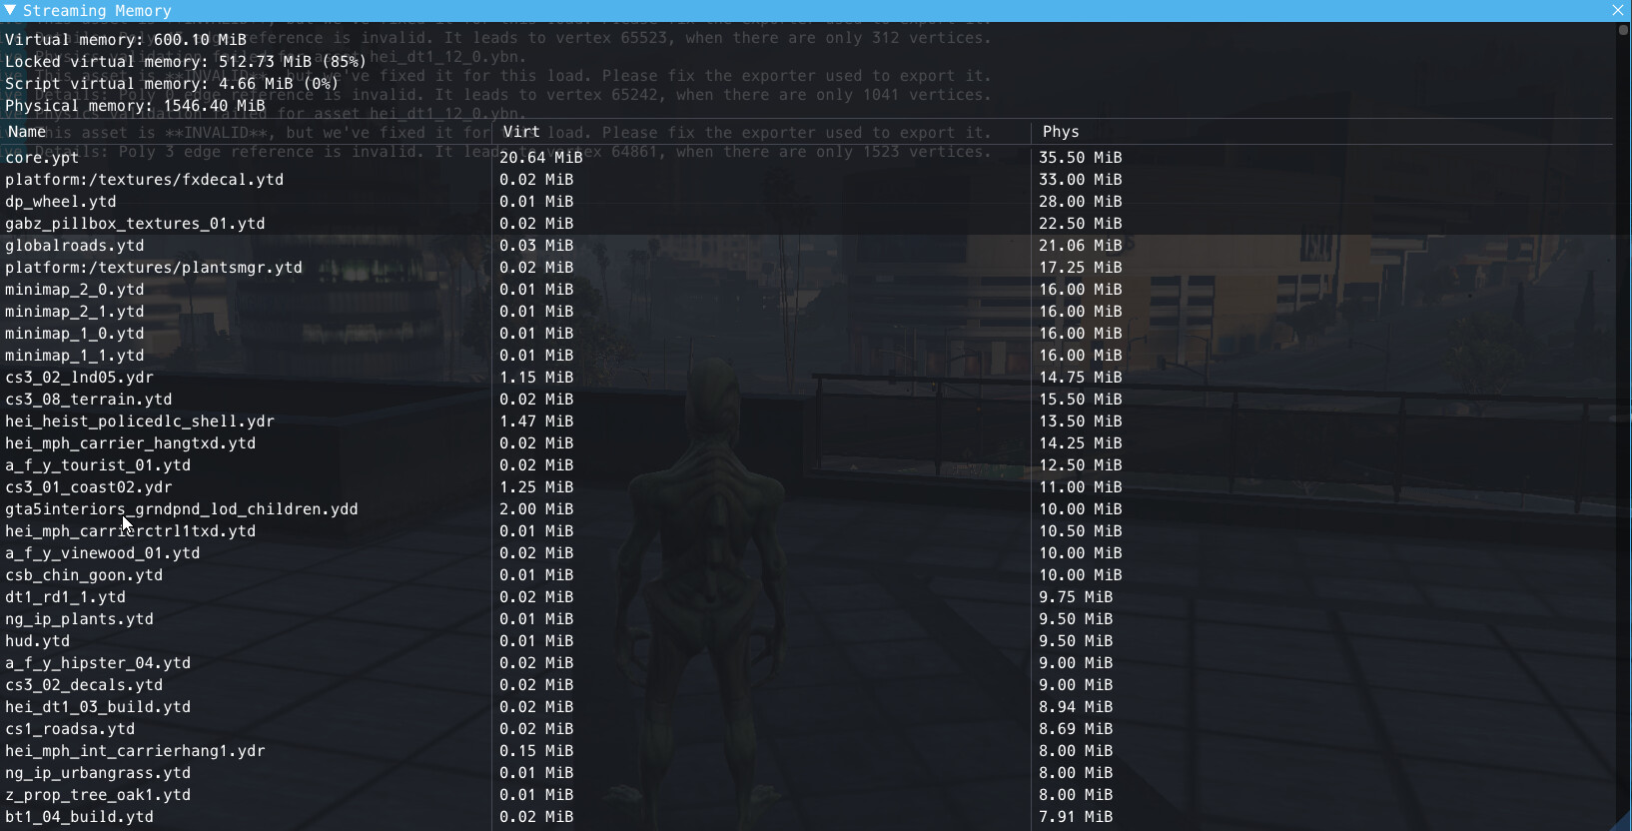1632x831 pixels.
Task: Select the hud.ytd row
Action: click(38, 641)
